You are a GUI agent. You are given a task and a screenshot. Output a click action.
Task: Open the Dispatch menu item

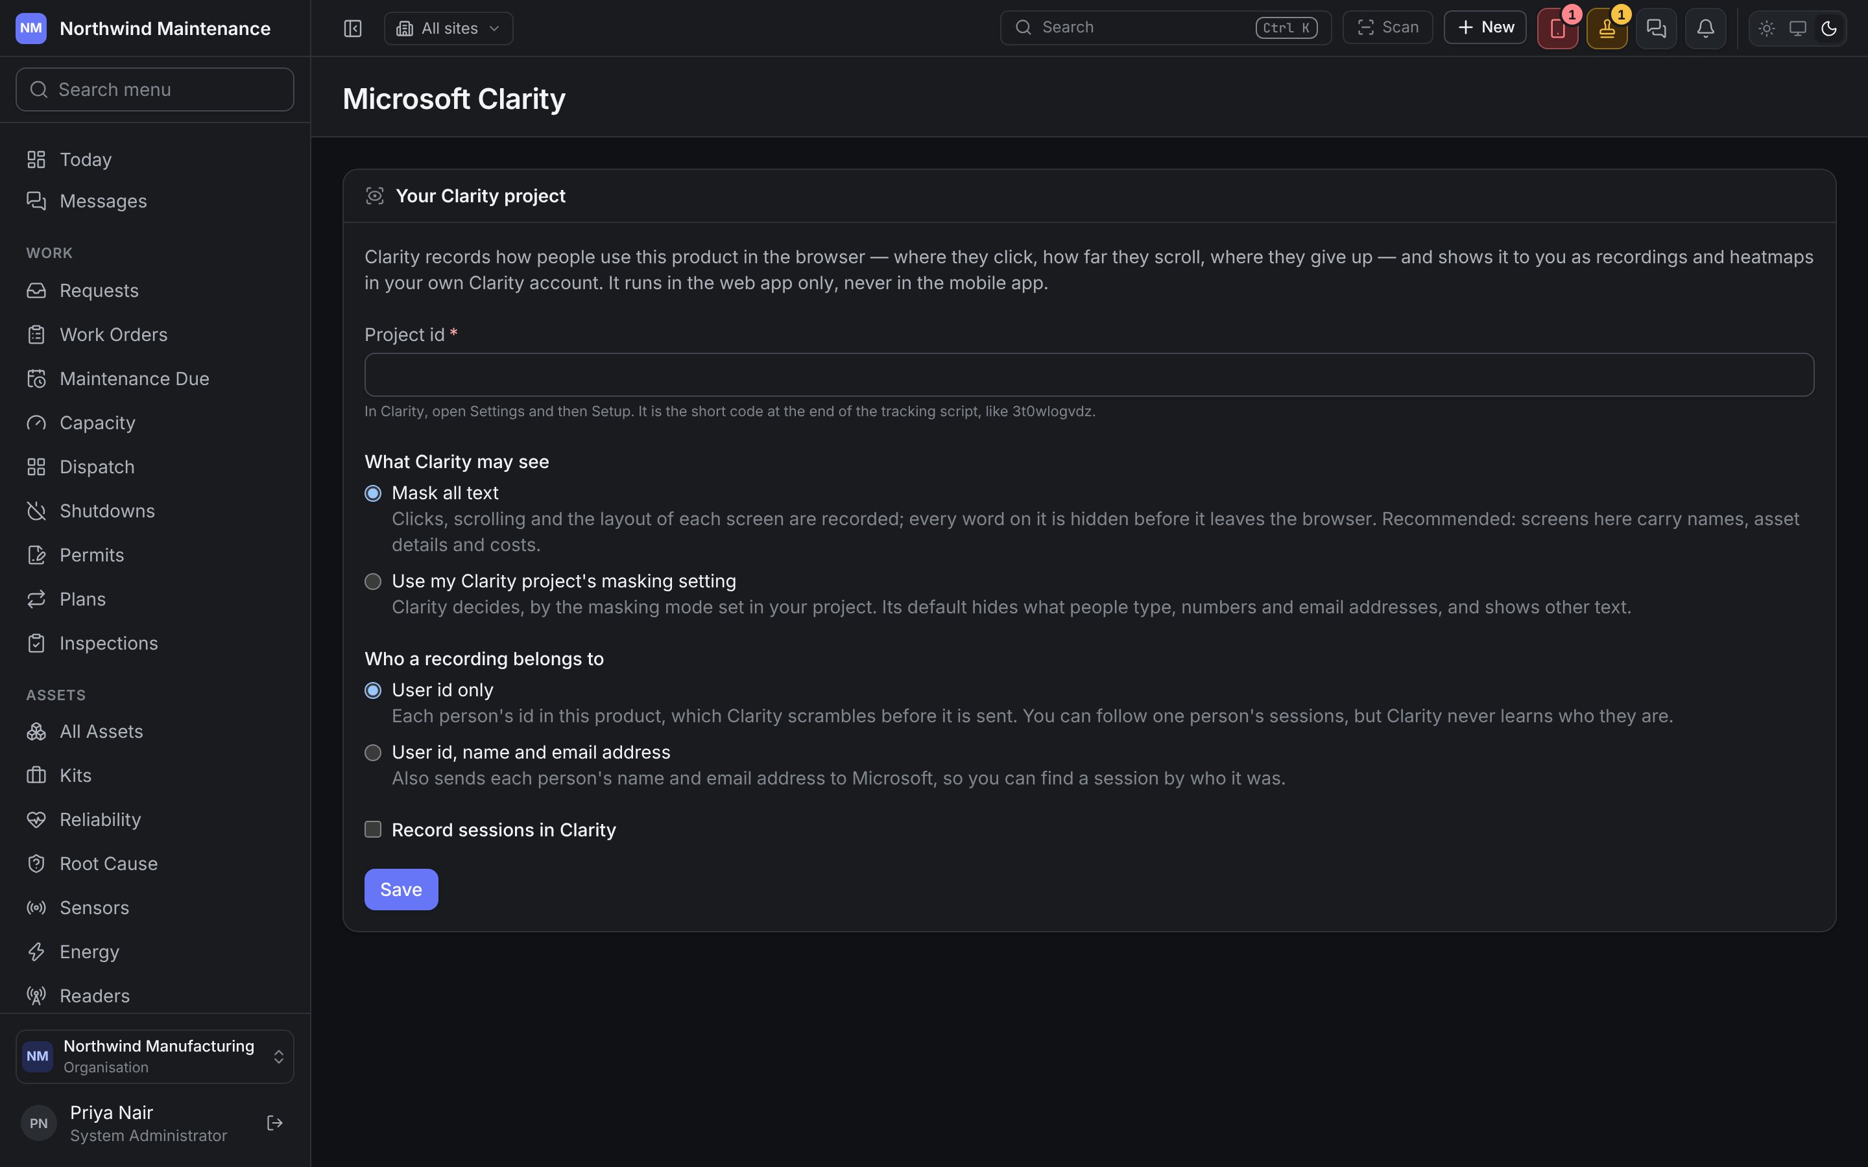click(x=154, y=467)
